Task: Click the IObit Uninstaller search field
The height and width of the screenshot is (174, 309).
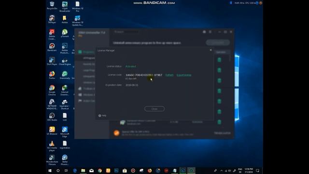Action: [126, 32]
